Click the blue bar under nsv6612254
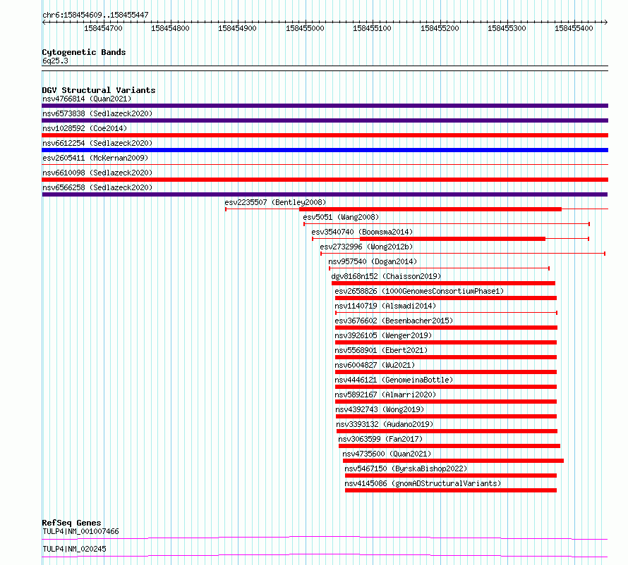 point(325,150)
